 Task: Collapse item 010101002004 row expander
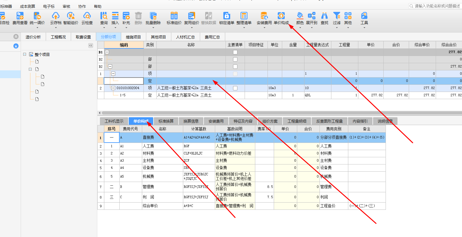point(113,88)
